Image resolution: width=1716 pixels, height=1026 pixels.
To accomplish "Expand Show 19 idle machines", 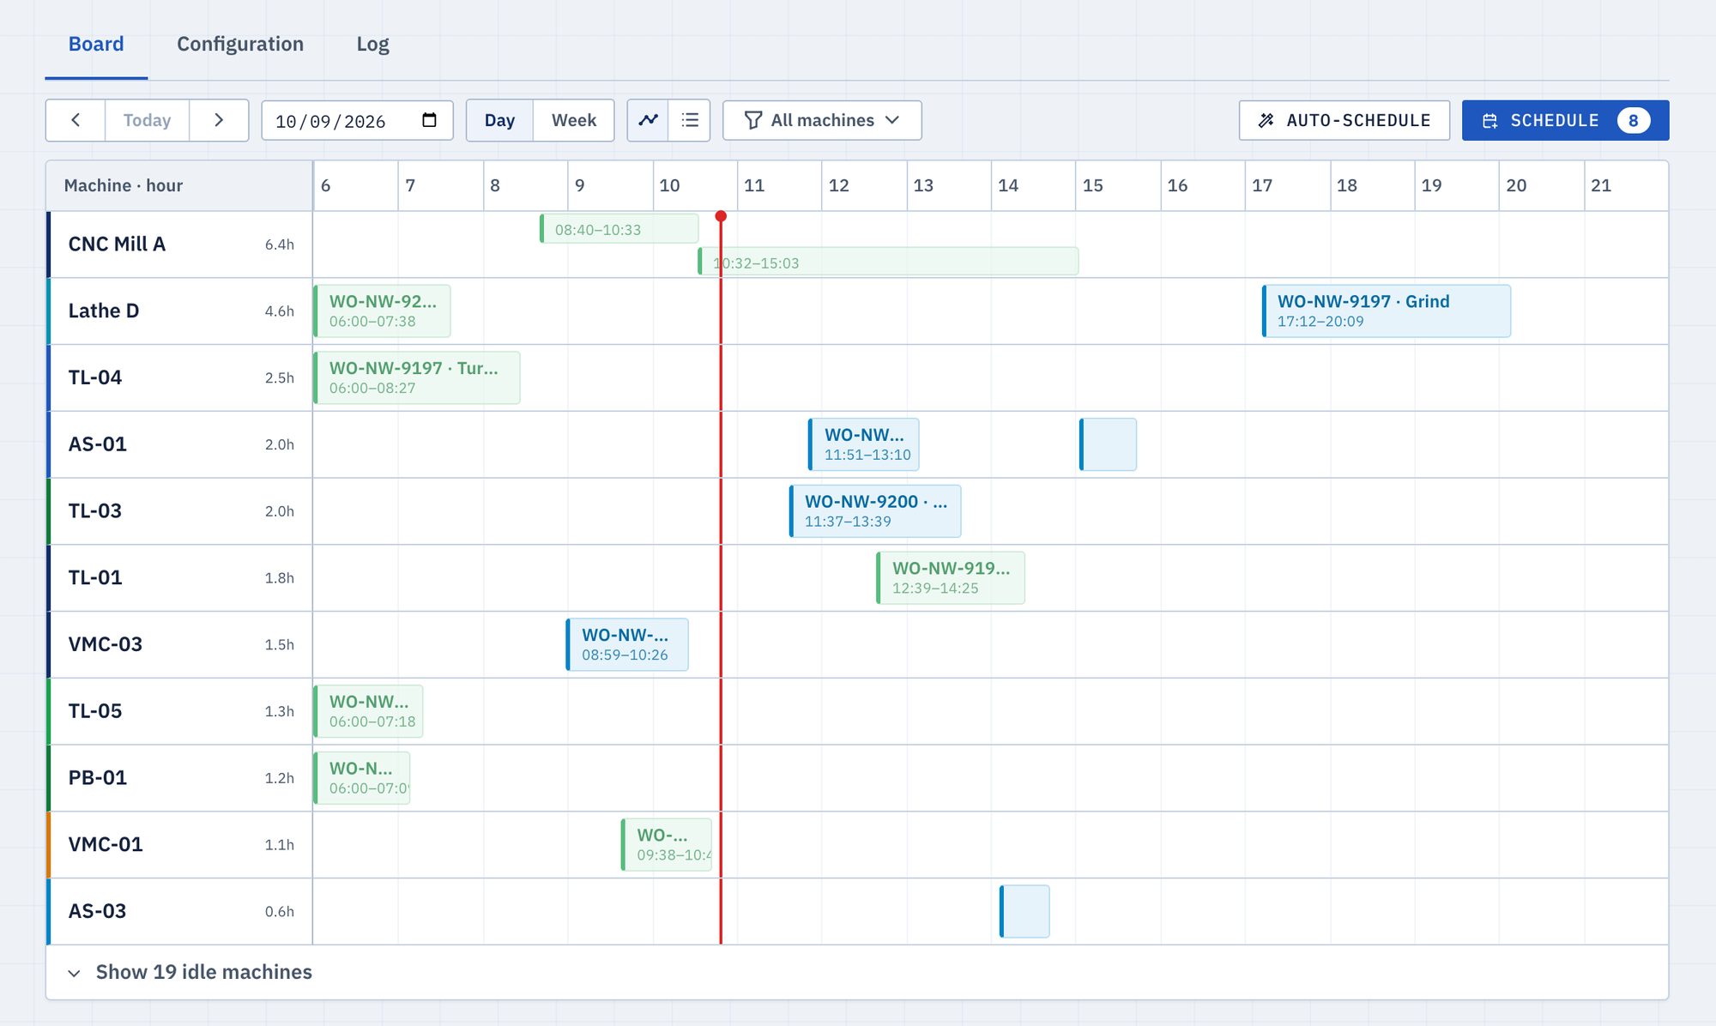I will [190, 972].
